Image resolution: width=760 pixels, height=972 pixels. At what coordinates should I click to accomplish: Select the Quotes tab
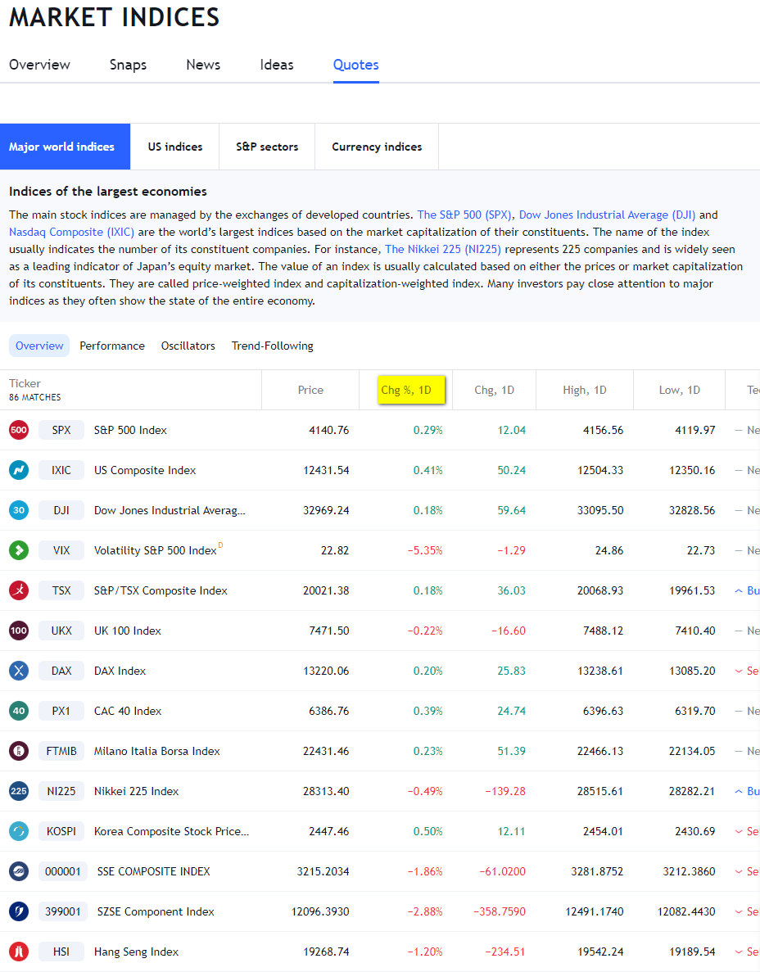pyautogui.click(x=355, y=65)
